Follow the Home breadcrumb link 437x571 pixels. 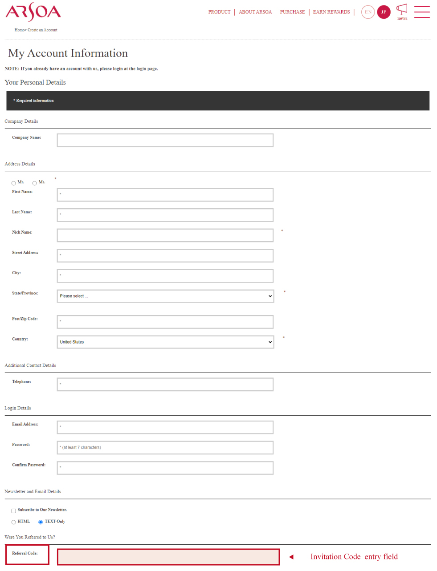click(x=19, y=30)
